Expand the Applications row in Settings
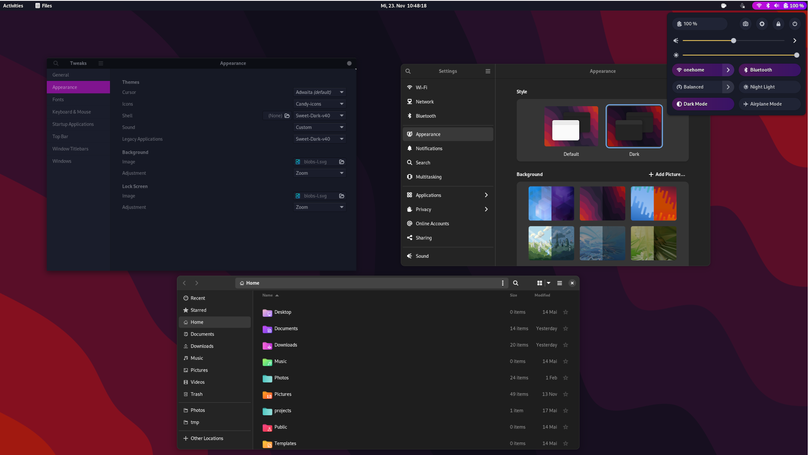809x455 pixels. [x=486, y=195]
